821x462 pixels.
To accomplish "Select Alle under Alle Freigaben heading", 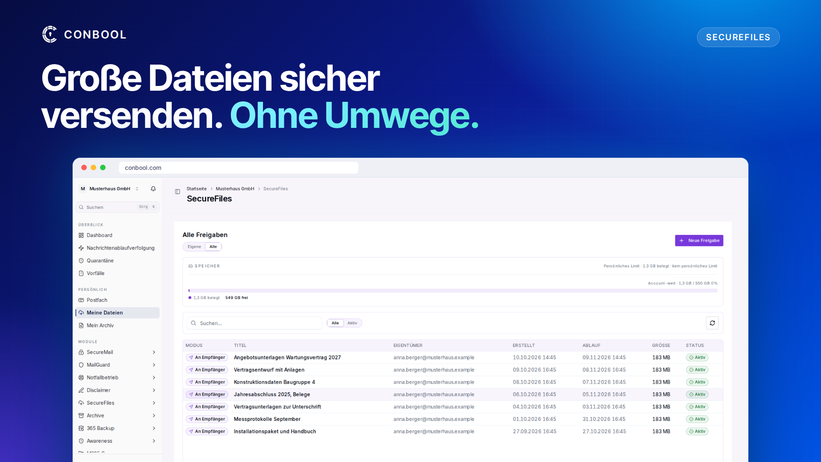I will point(213,247).
